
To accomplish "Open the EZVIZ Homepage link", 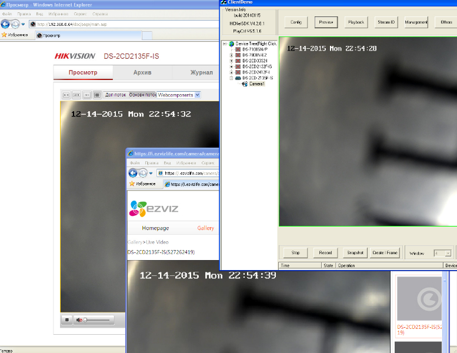I will [155, 228].
